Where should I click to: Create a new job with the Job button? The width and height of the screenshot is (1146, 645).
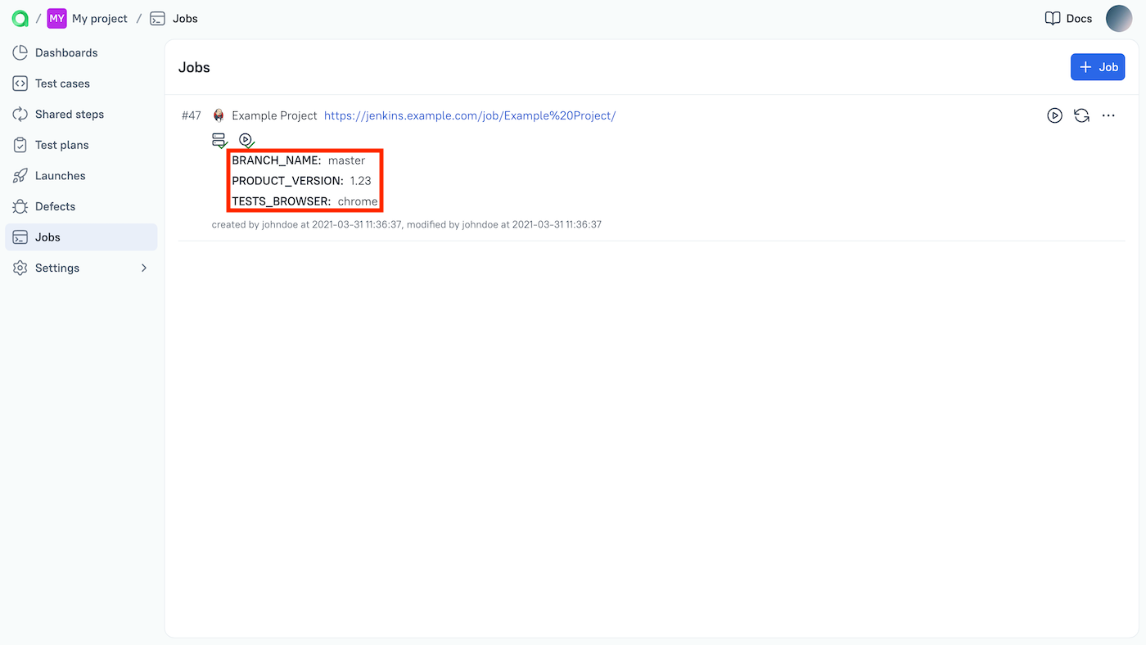point(1098,66)
